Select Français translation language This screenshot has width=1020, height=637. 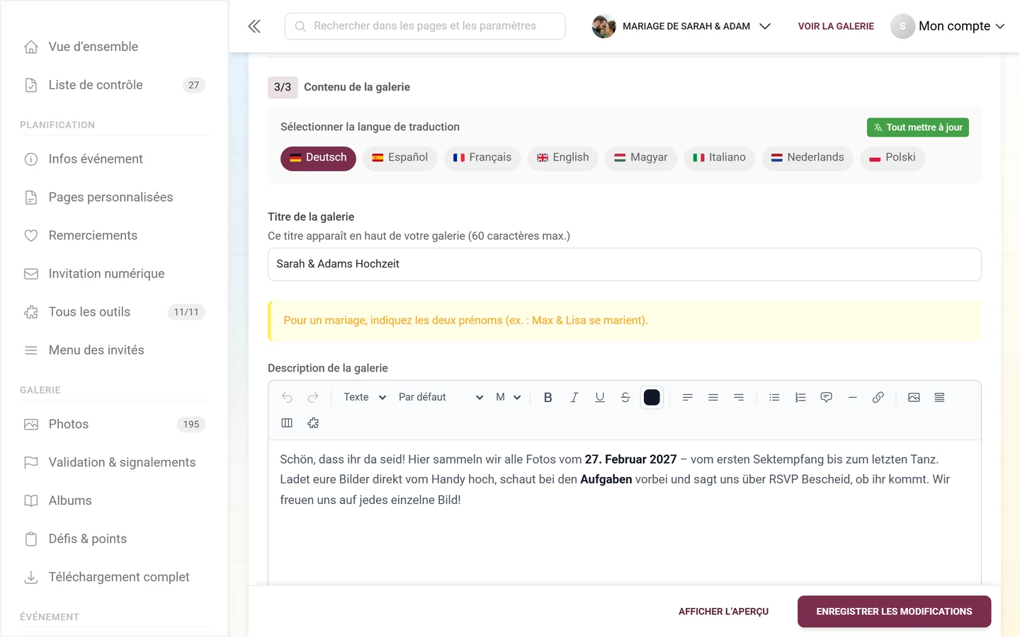click(482, 159)
